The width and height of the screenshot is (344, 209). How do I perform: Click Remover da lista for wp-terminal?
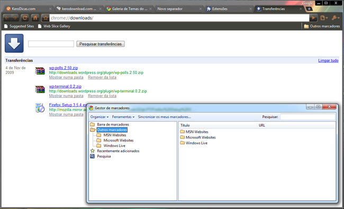coord(102,96)
